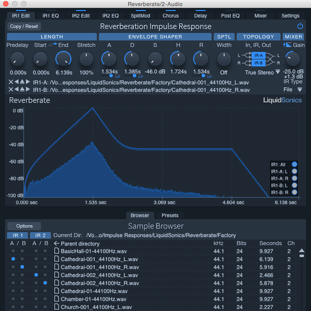311x311 pixels.
Task: Click the curve shape icon under Attack
Action: pyautogui.click(x=118, y=77)
